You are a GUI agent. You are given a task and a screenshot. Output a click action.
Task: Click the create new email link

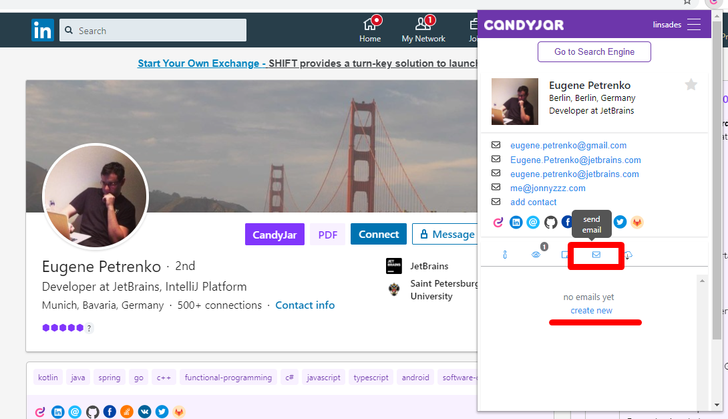pos(592,310)
